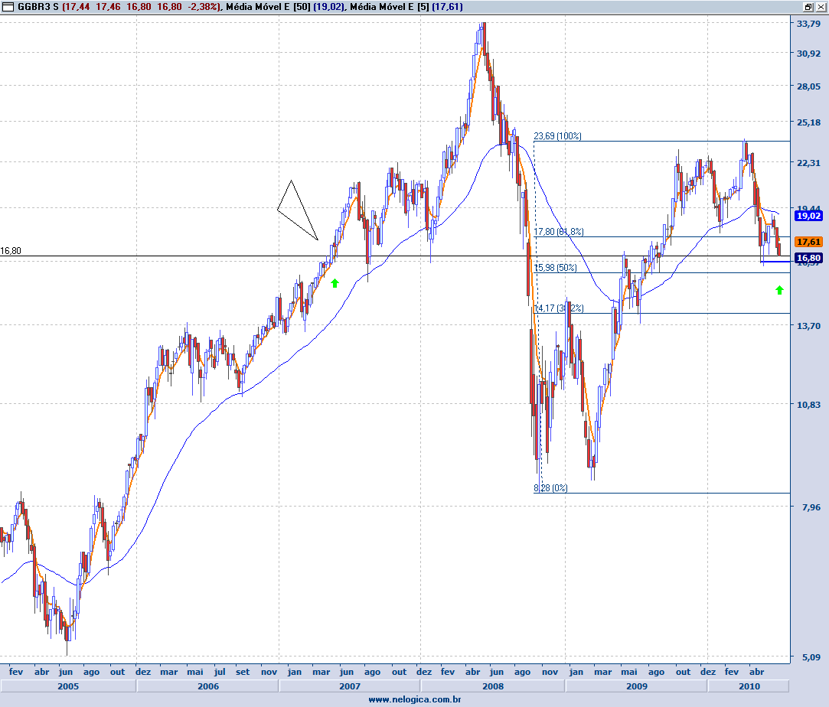Click the jul month label under 2006
The width and height of the screenshot is (829, 707).
pyautogui.click(x=220, y=672)
